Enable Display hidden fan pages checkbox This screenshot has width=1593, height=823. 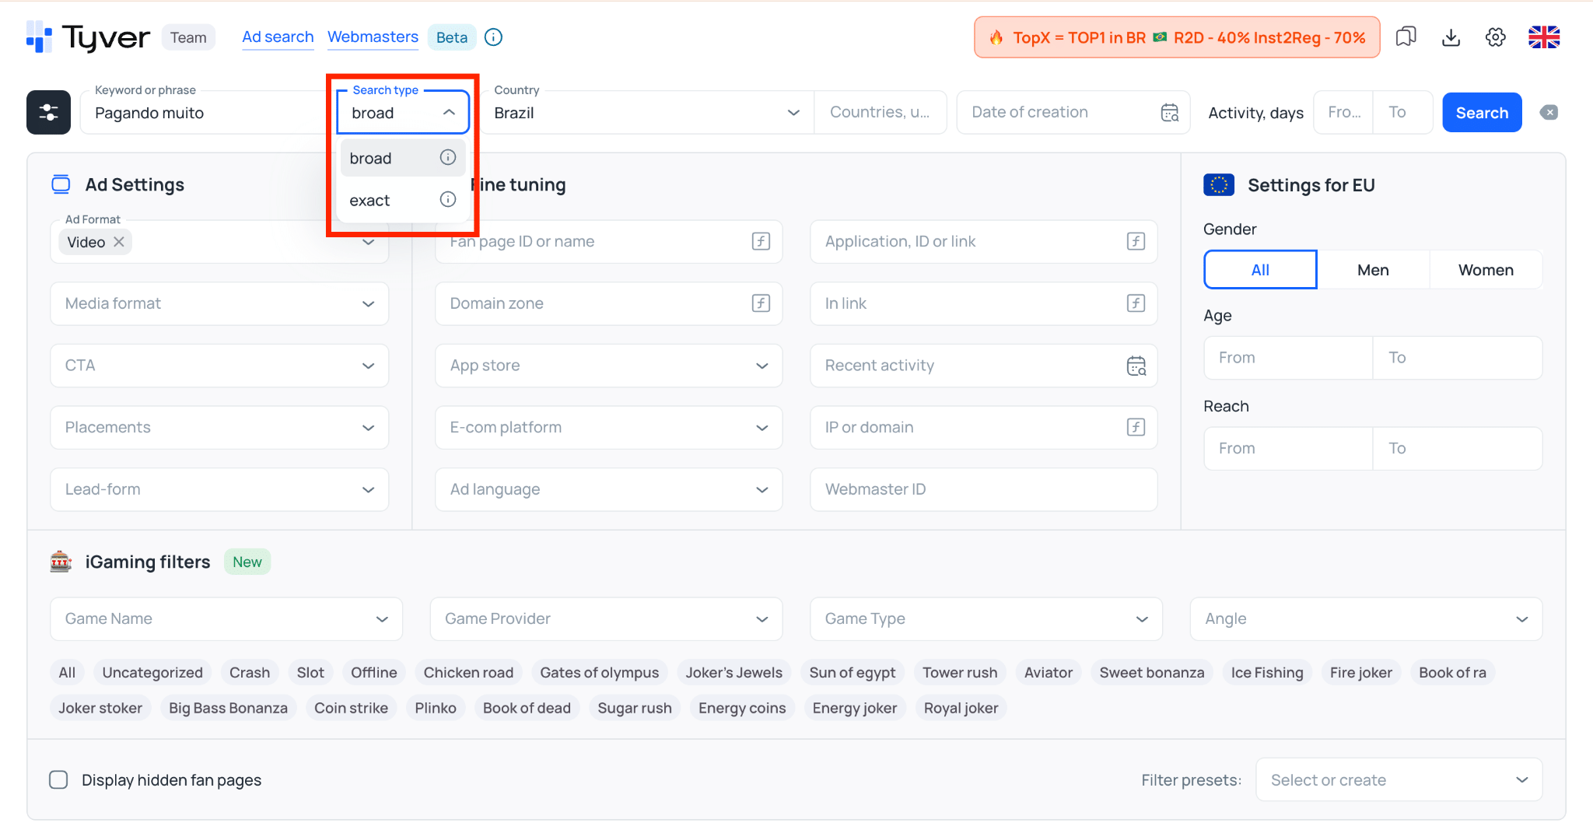[x=58, y=779]
